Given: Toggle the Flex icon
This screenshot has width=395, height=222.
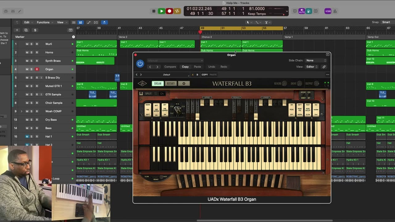Looking at the screenshot, I should (x=96, y=22).
